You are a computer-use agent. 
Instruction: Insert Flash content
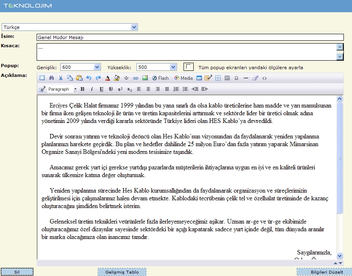[x=160, y=78]
